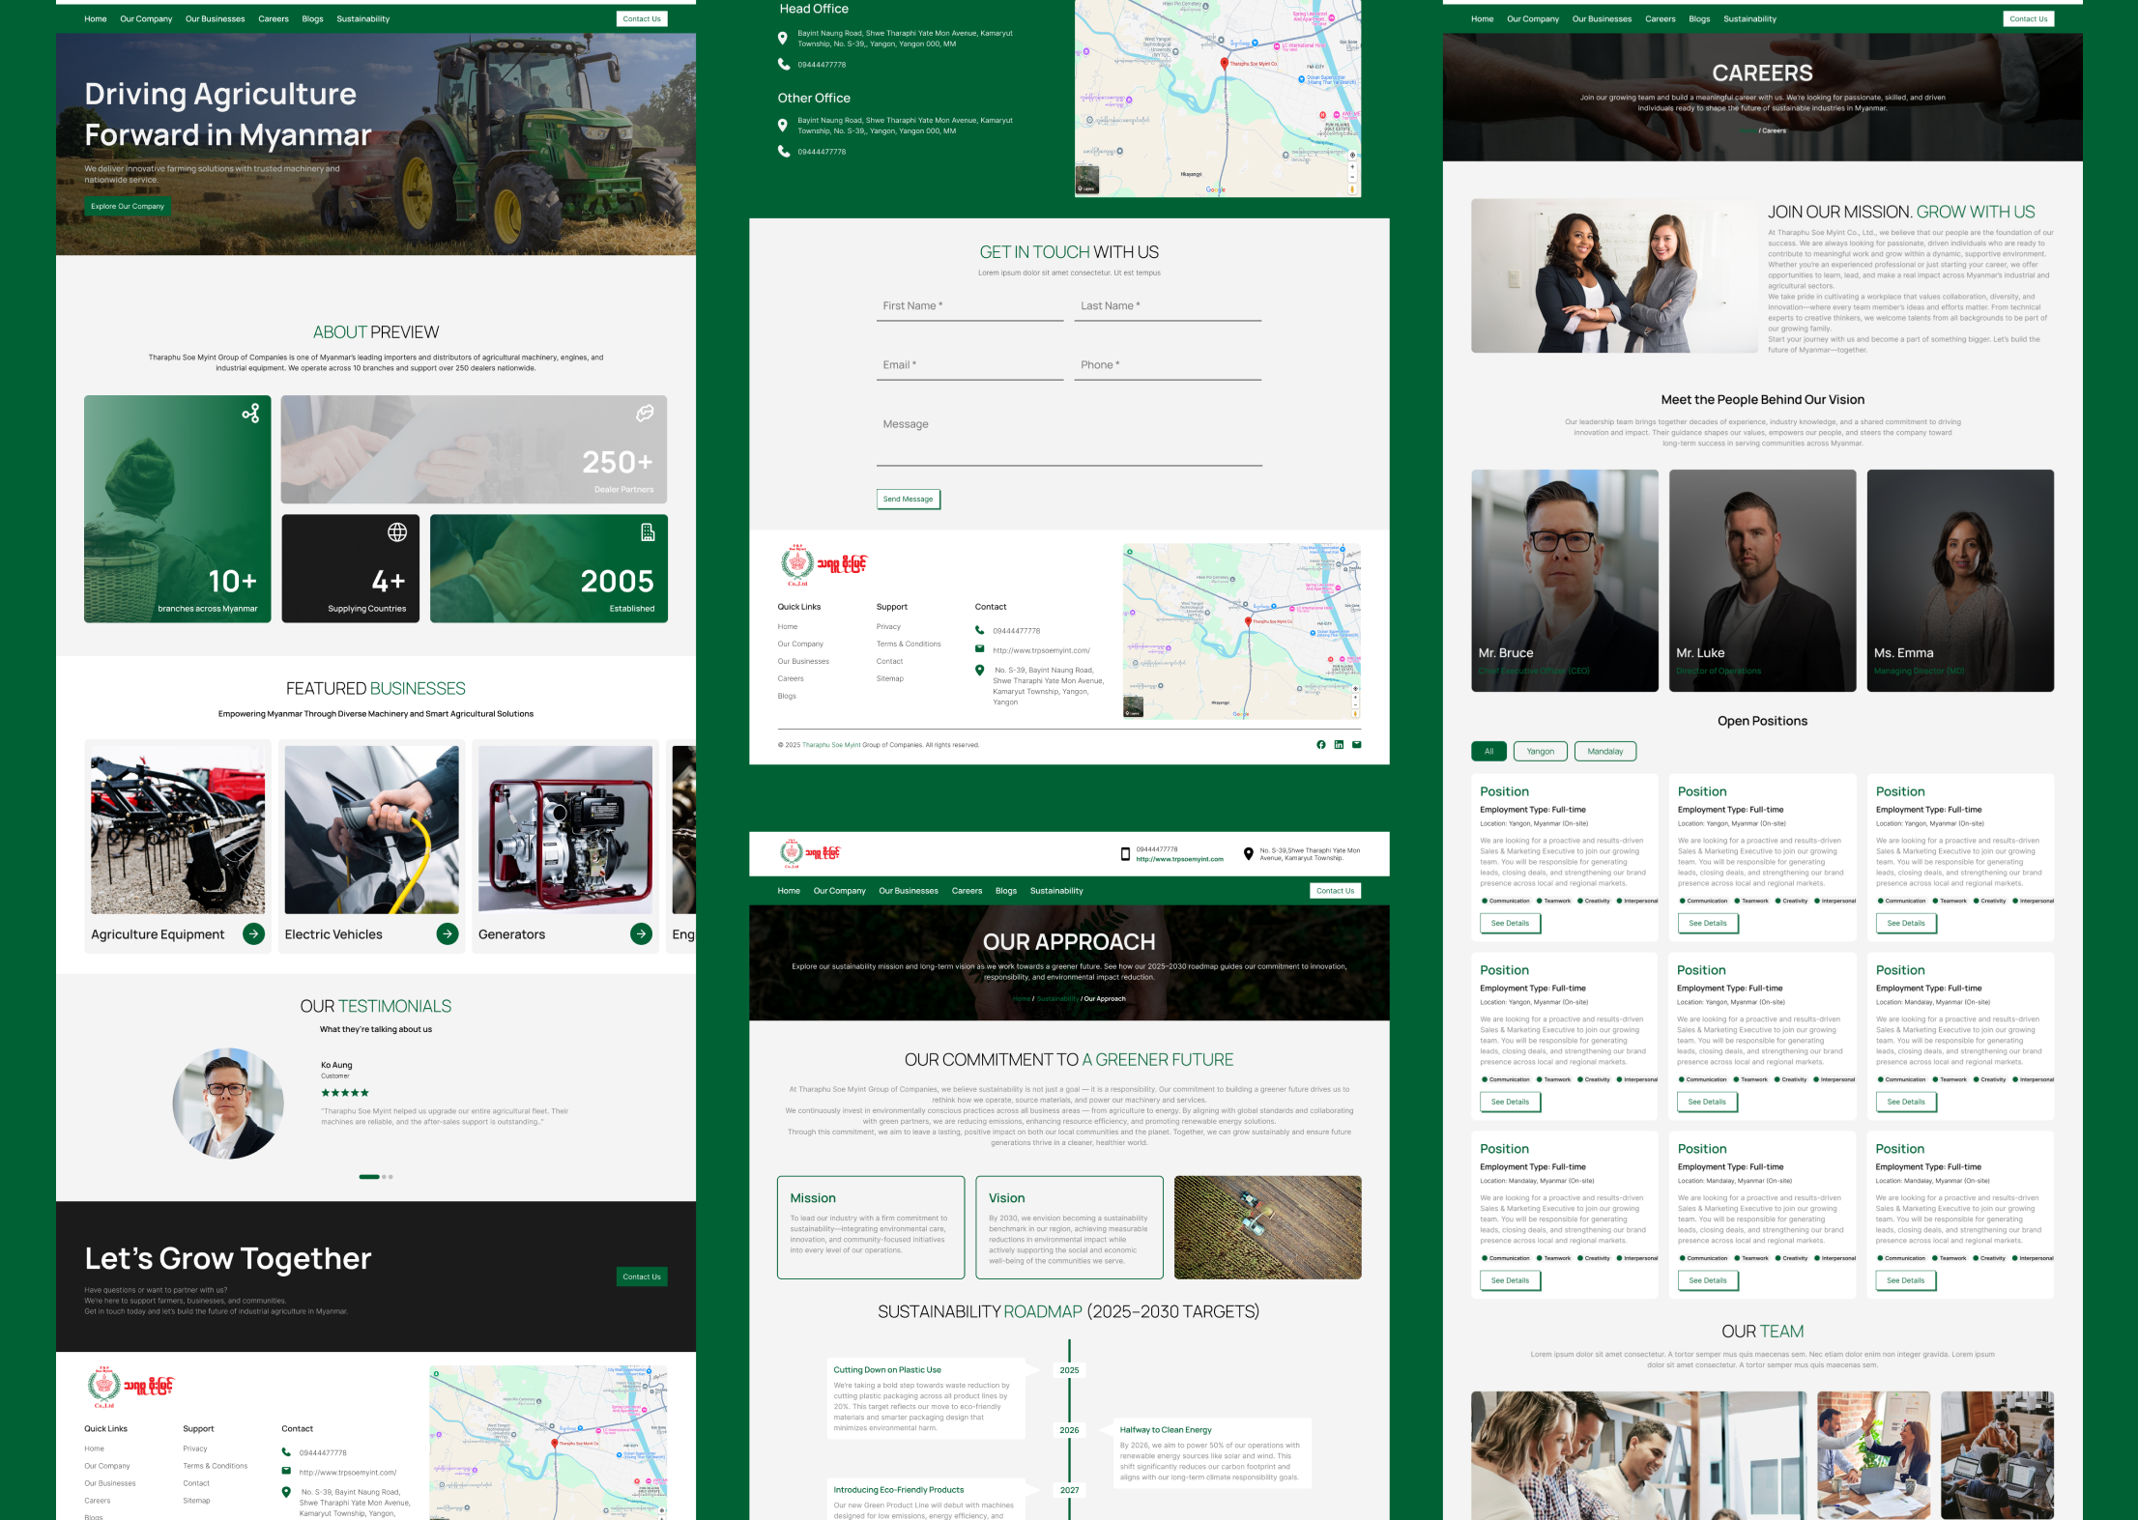Viewport: 2138px width, 1520px height.
Task: Click company logo in contact page footer
Action: coord(823,564)
